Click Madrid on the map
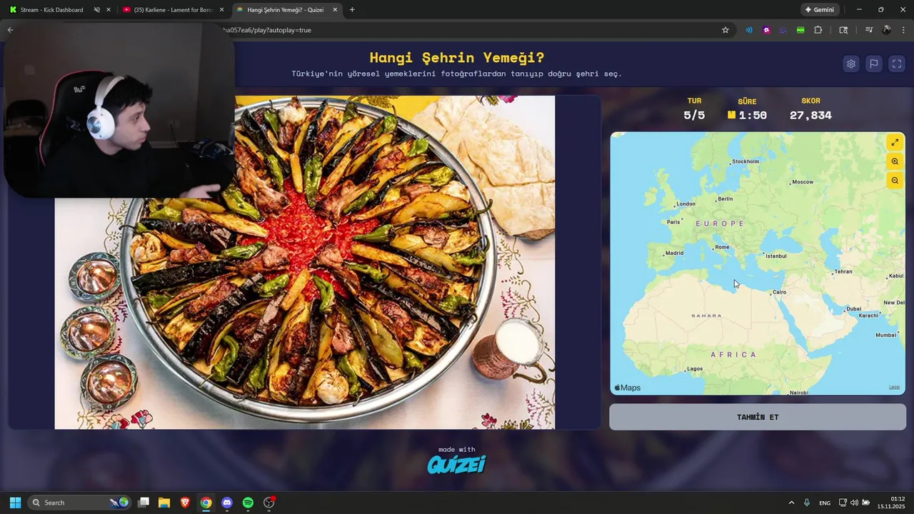914x514 pixels. [x=673, y=253]
